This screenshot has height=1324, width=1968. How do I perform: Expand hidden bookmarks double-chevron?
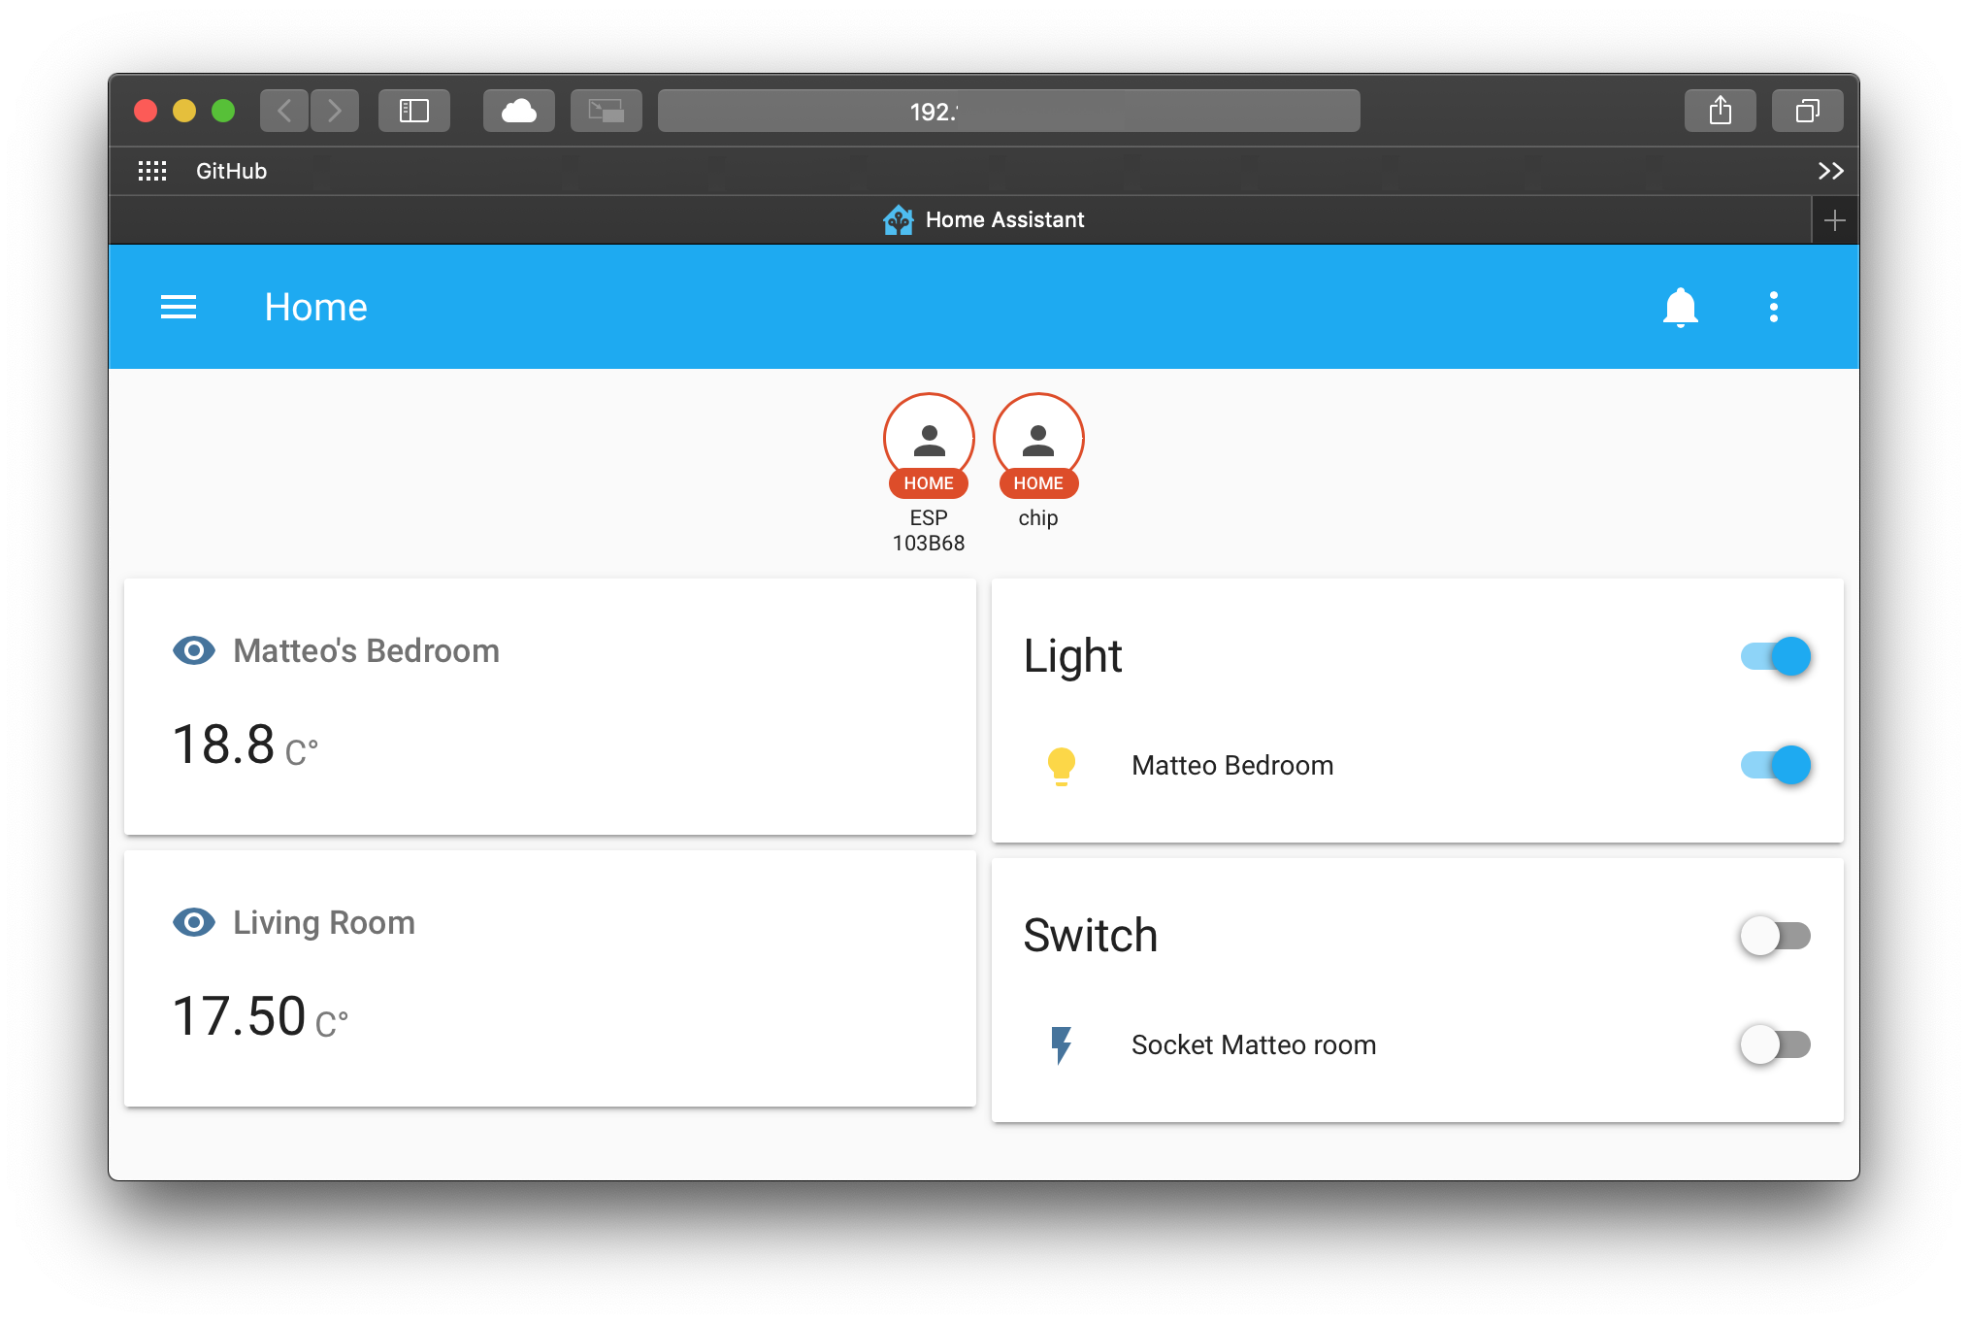click(1830, 171)
